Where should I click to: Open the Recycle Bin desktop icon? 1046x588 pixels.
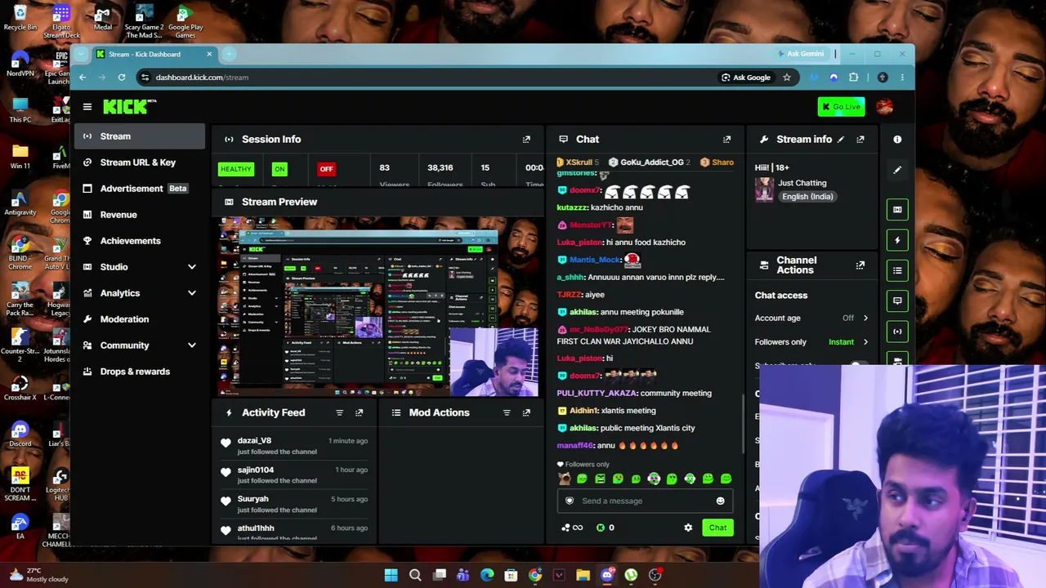point(20,17)
